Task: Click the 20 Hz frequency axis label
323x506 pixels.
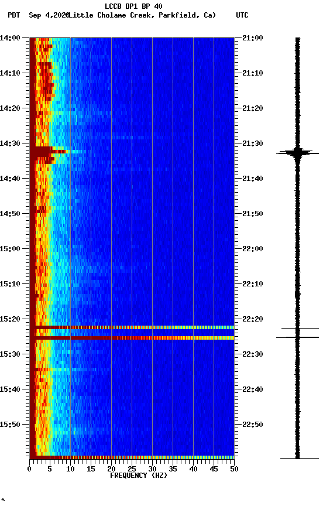Action: click(x=111, y=469)
